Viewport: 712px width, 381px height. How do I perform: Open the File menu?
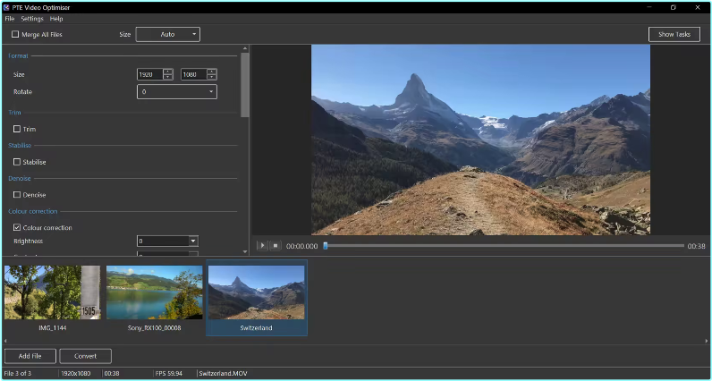(10, 19)
